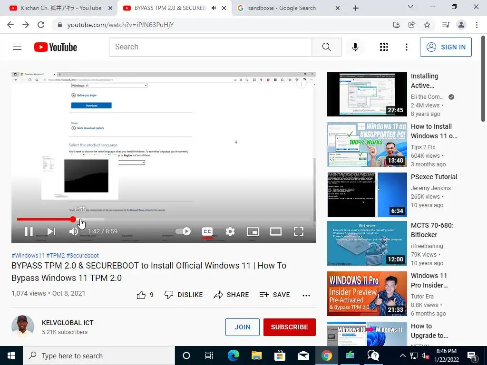The width and height of the screenshot is (487, 365).
Task: Skip to the next video
Action: coord(51,231)
